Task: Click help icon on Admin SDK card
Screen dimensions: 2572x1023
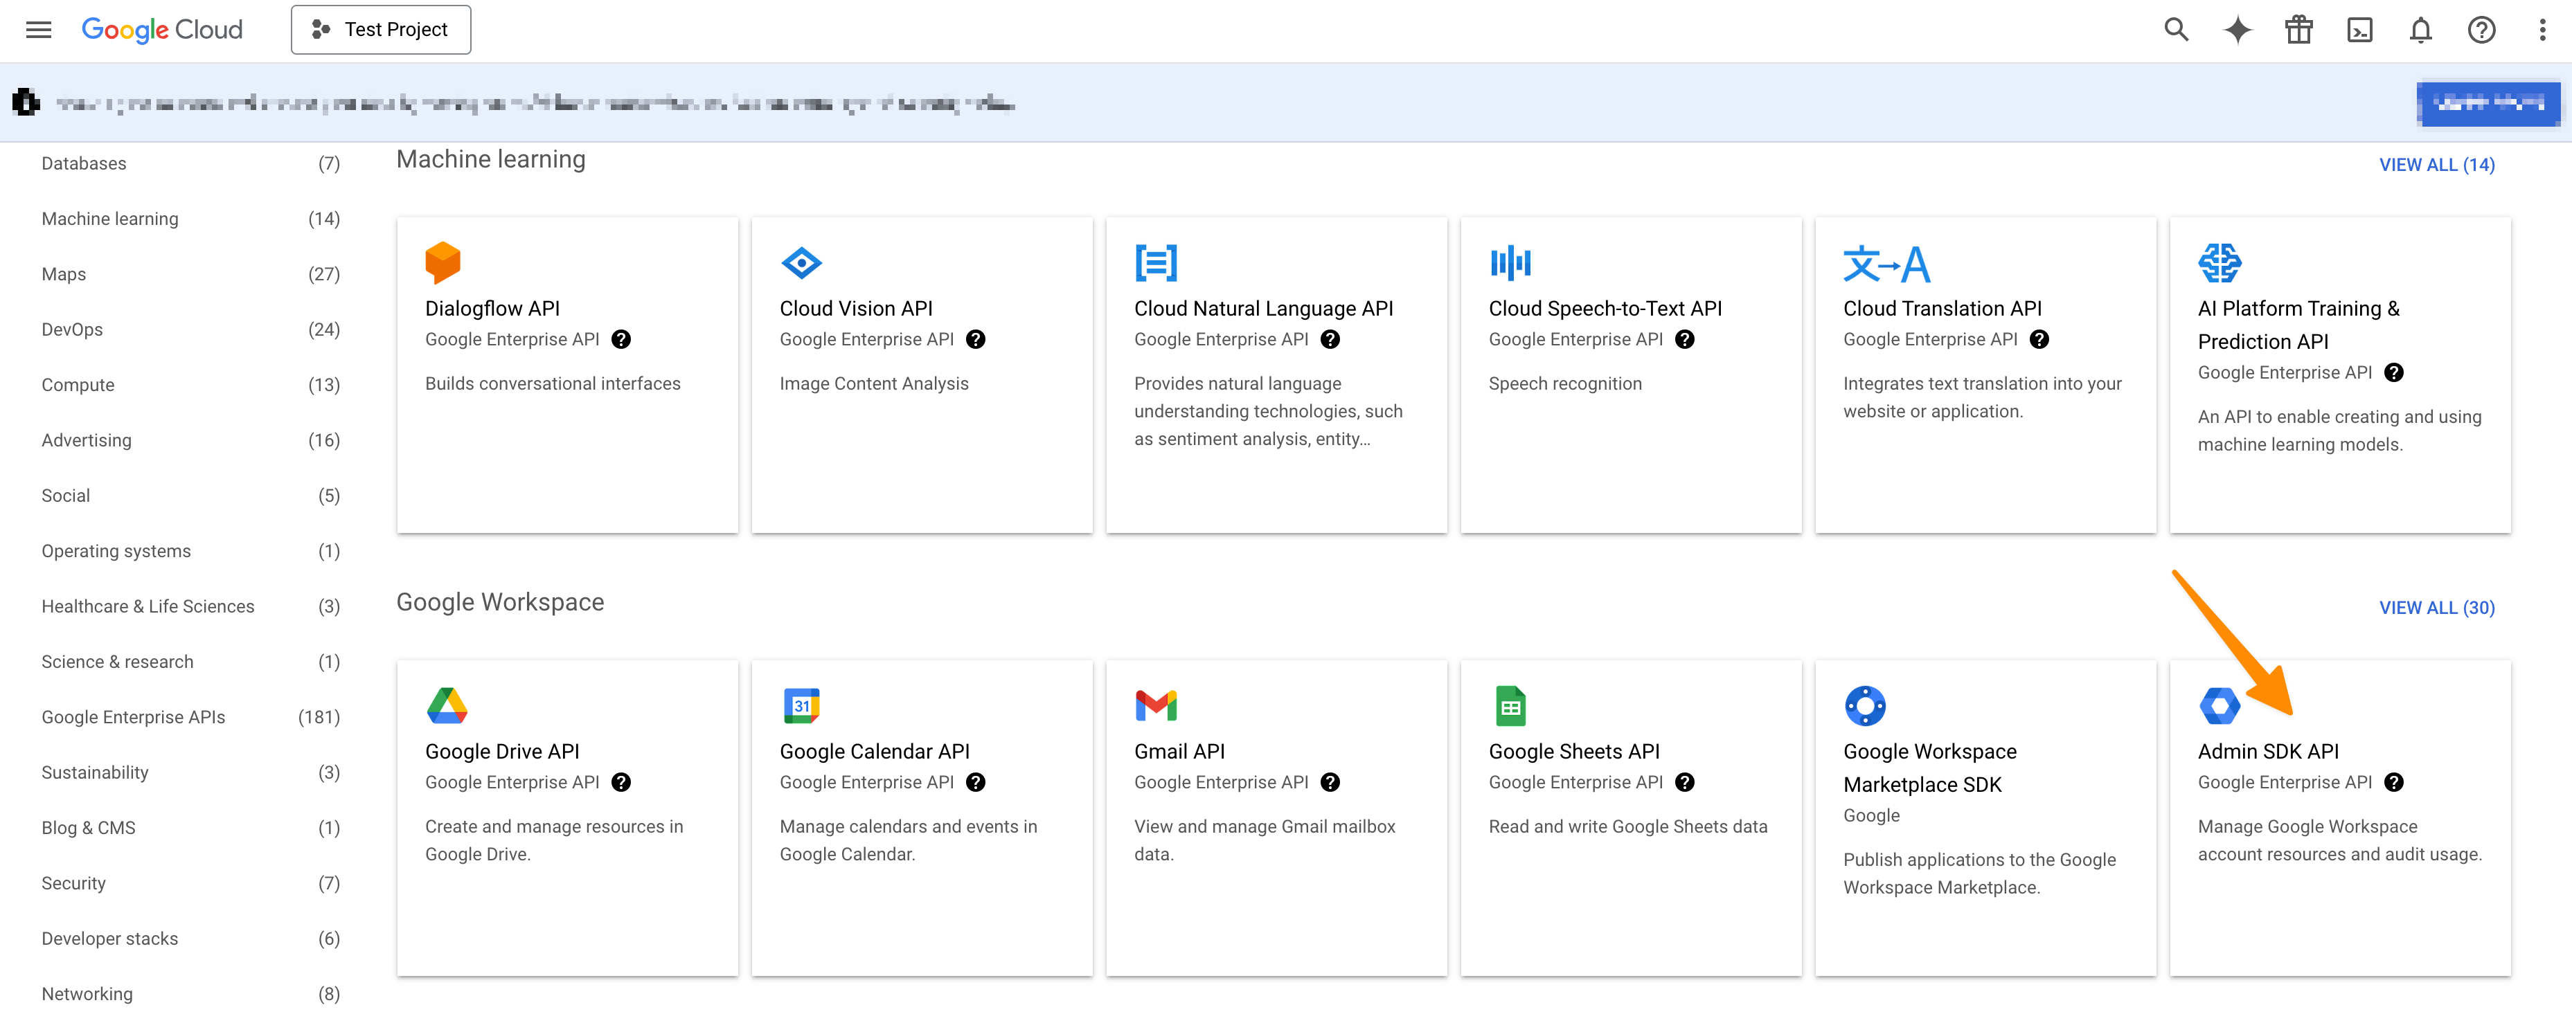Action: click(2393, 782)
